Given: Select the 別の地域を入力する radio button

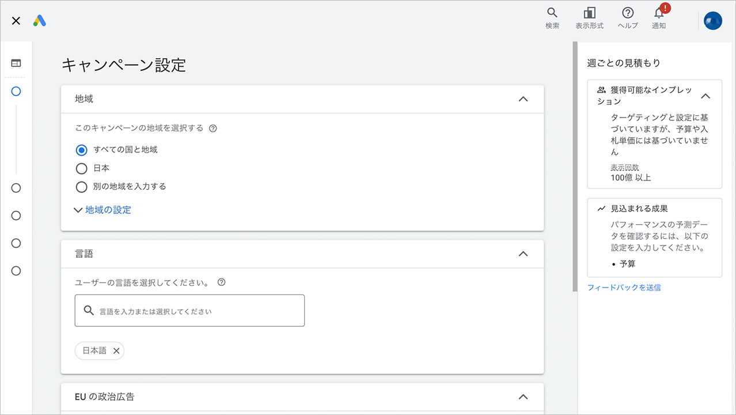Looking at the screenshot, I should tap(81, 186).
